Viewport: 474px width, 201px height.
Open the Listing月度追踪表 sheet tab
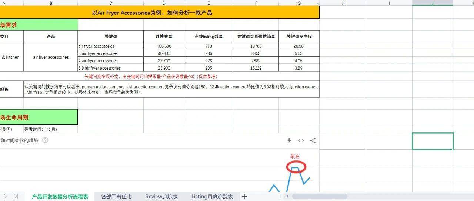coord(212,197)
